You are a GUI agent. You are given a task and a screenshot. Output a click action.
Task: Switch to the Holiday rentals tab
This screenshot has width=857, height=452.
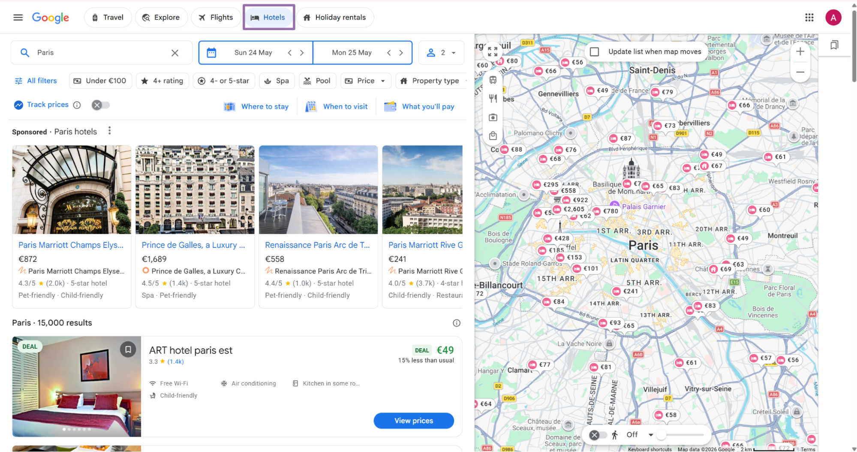[x=335, y=18]
